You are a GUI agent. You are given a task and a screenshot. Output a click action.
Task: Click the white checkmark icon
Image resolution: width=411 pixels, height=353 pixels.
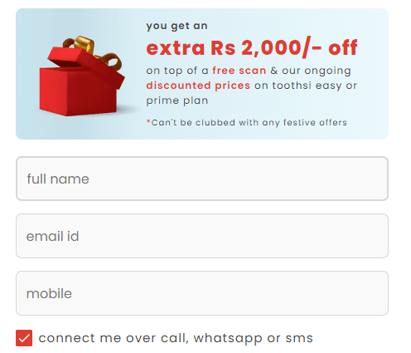[x=24, y=338]
